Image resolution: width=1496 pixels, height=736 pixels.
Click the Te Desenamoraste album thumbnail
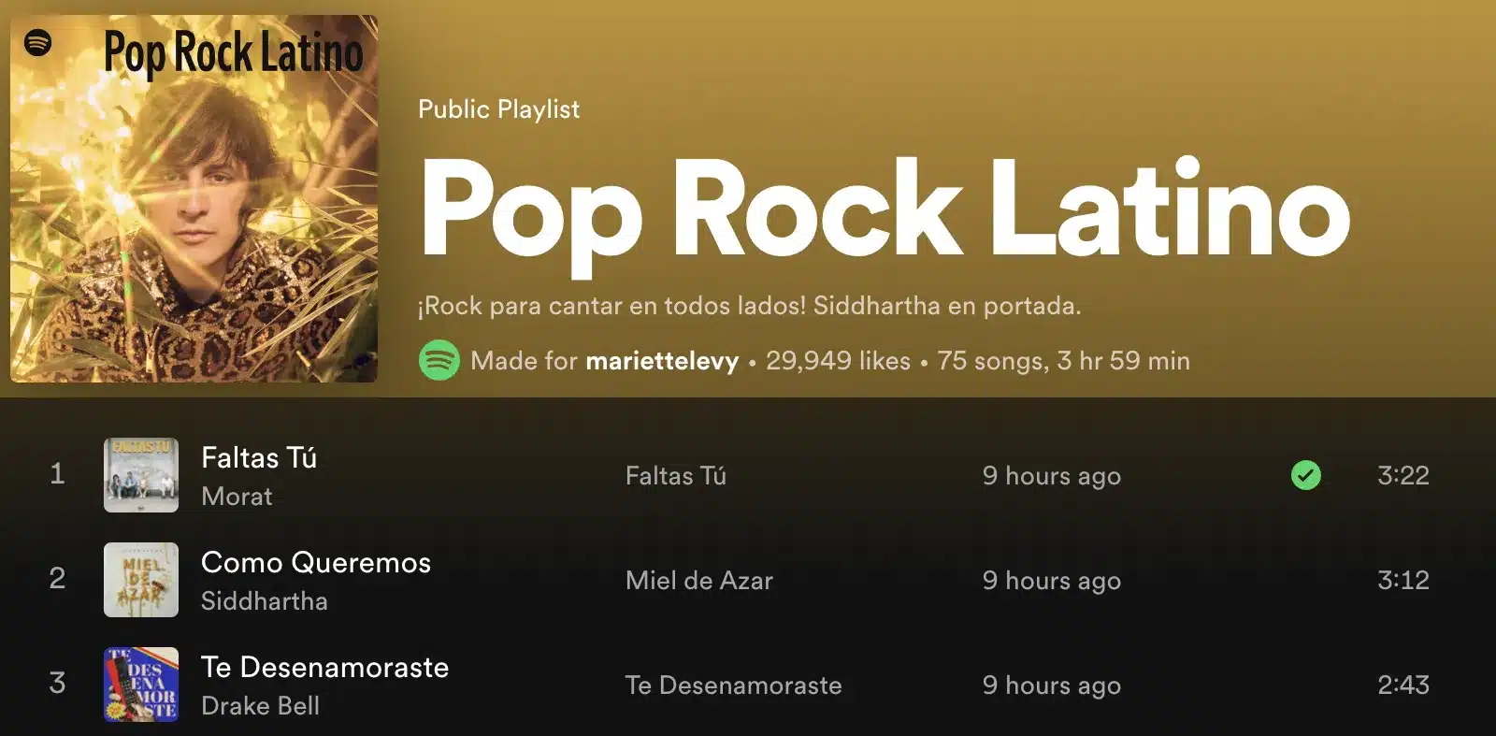[x=140, y=685]
